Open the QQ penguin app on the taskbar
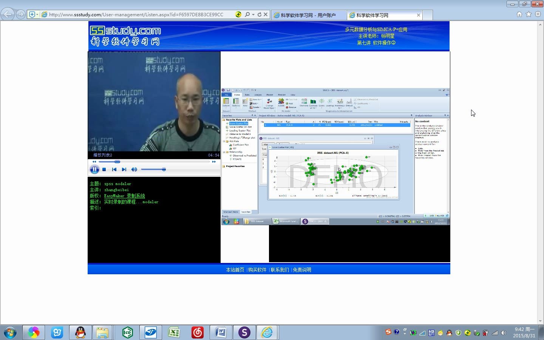The height and width of the screenshot is (340, 544). coord(80,332)
